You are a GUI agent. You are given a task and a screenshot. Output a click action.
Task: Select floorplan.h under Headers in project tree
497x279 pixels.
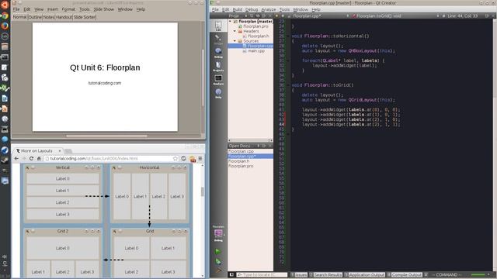pos(258,36)
